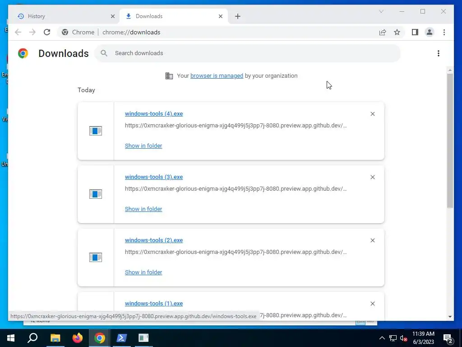Click the Chrome logo beside Downloads
The image size is (462, 347).
point(23,53)
